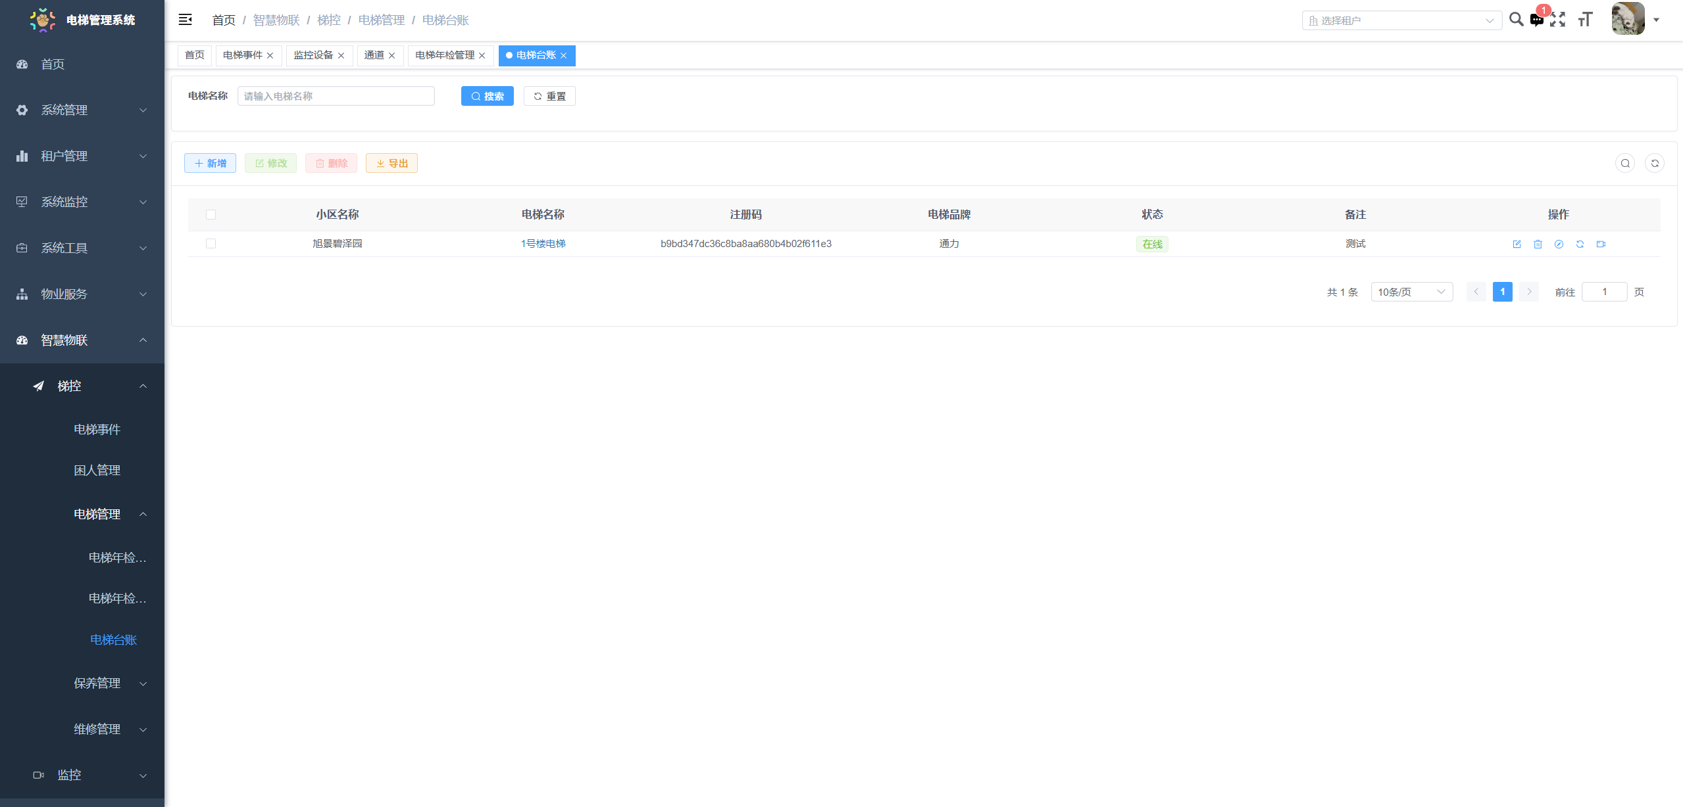
Task: Toggle fullscreen mode icon in header
Action: click(1557, 20)
